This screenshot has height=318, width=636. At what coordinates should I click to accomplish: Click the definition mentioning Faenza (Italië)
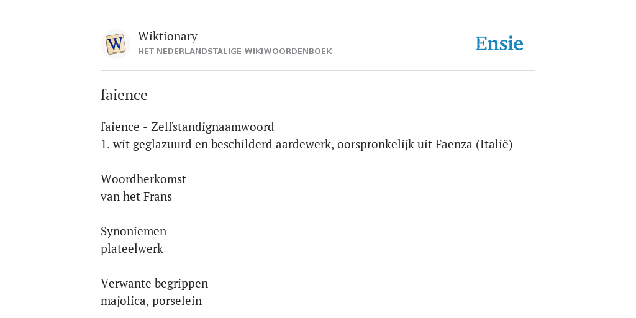click(307, 144)
